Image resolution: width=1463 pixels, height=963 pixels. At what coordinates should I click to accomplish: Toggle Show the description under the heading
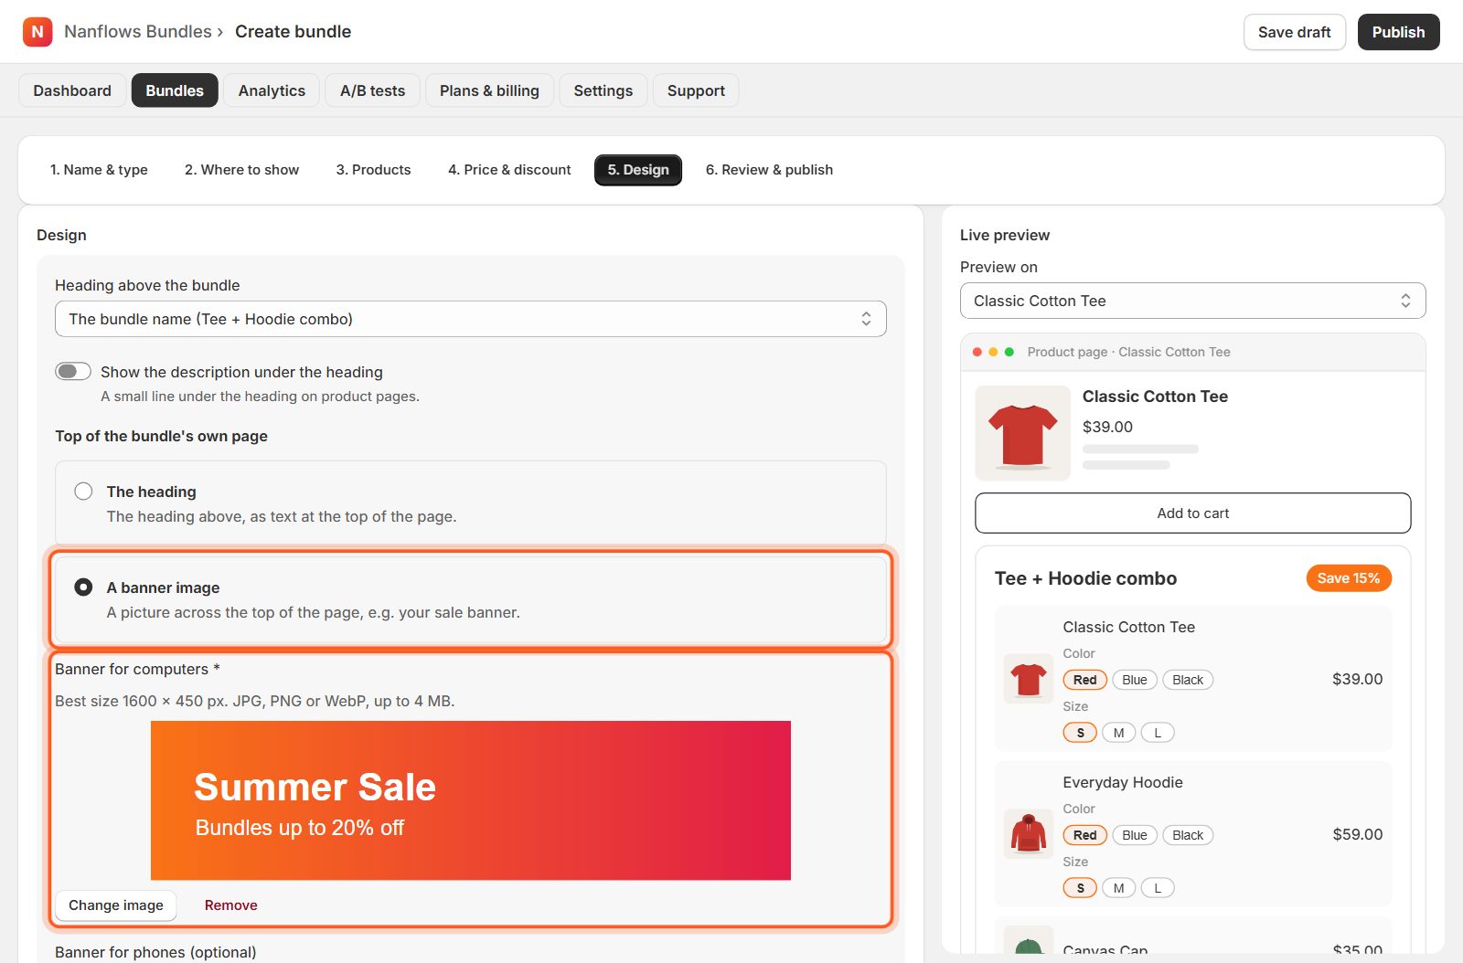point(73,371)
